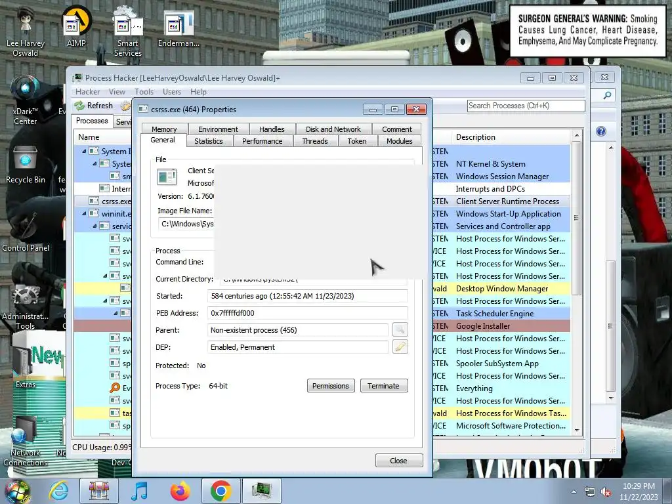Open the Enderman desktop shortcut
672x504 pixels.
(178, 28)
